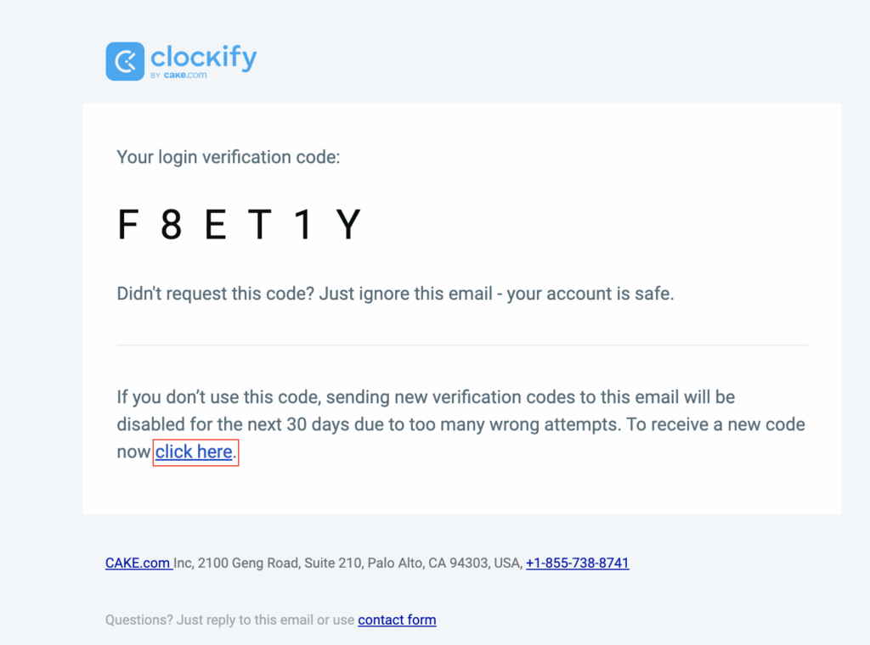Click the horizontal divider line in the email
The image size is (870, 645).
(x=461, y=345)
